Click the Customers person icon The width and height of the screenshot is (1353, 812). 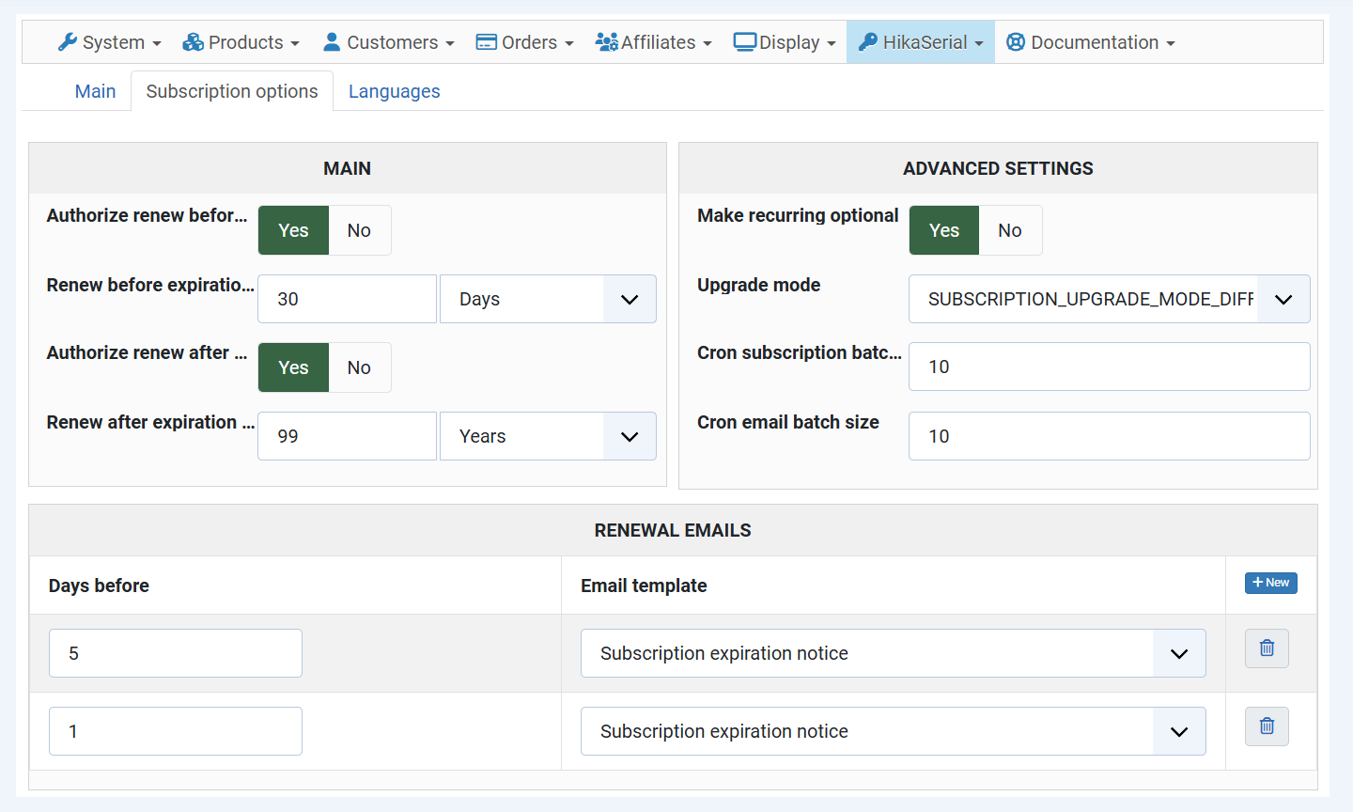pos(332,42)
